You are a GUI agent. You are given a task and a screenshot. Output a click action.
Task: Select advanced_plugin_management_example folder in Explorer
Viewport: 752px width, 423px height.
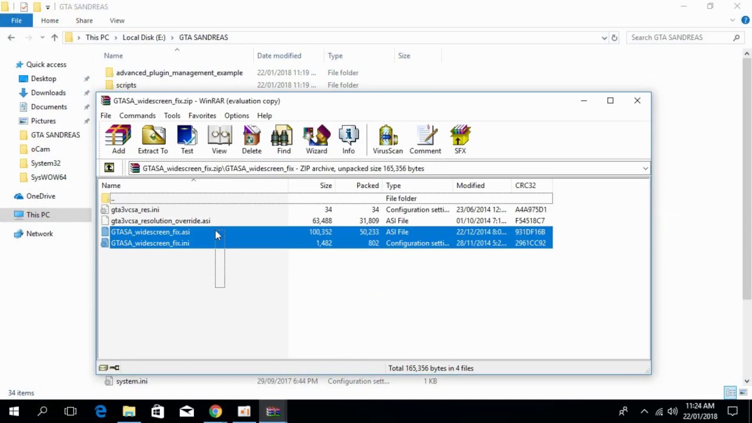[179, 73]
